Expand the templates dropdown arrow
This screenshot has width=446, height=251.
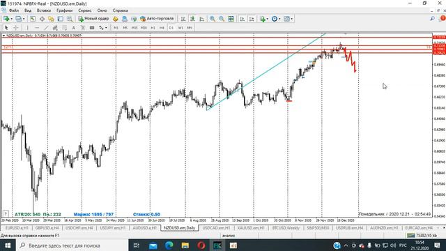tap(292, 19)
